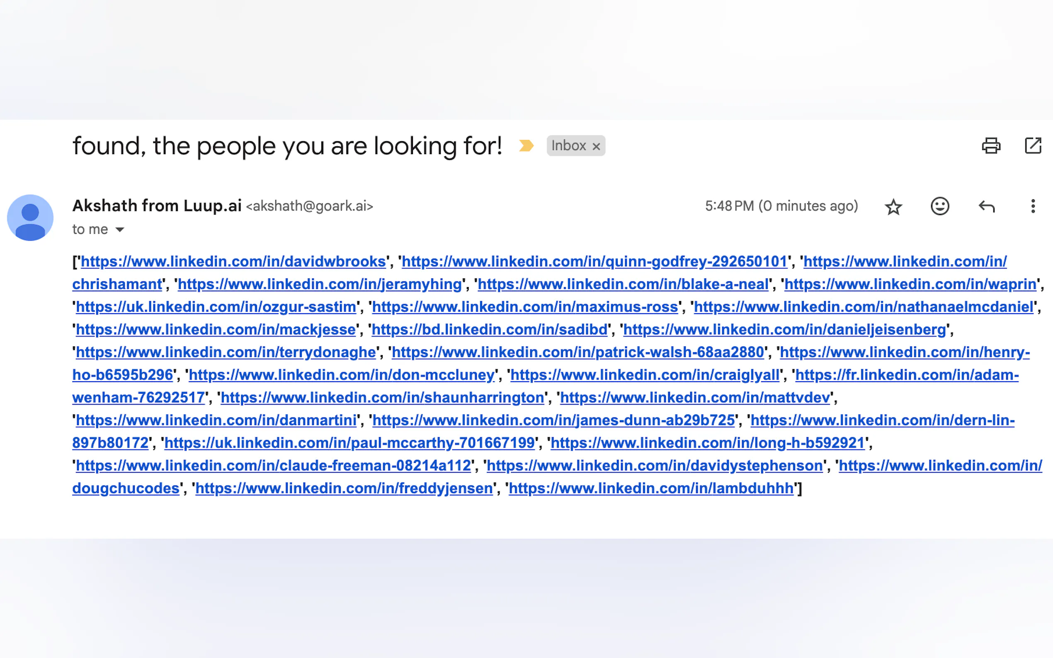This screenshot has height=658, width=1053.
Task: Open the maximus-ross LinkedIn link
Action: pyautogui.click(x=525, y=307)
